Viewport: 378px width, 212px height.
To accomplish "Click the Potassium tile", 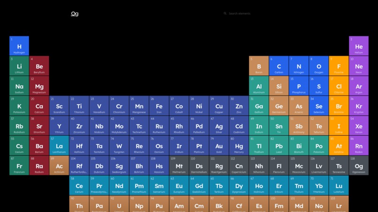I will 19,106.
